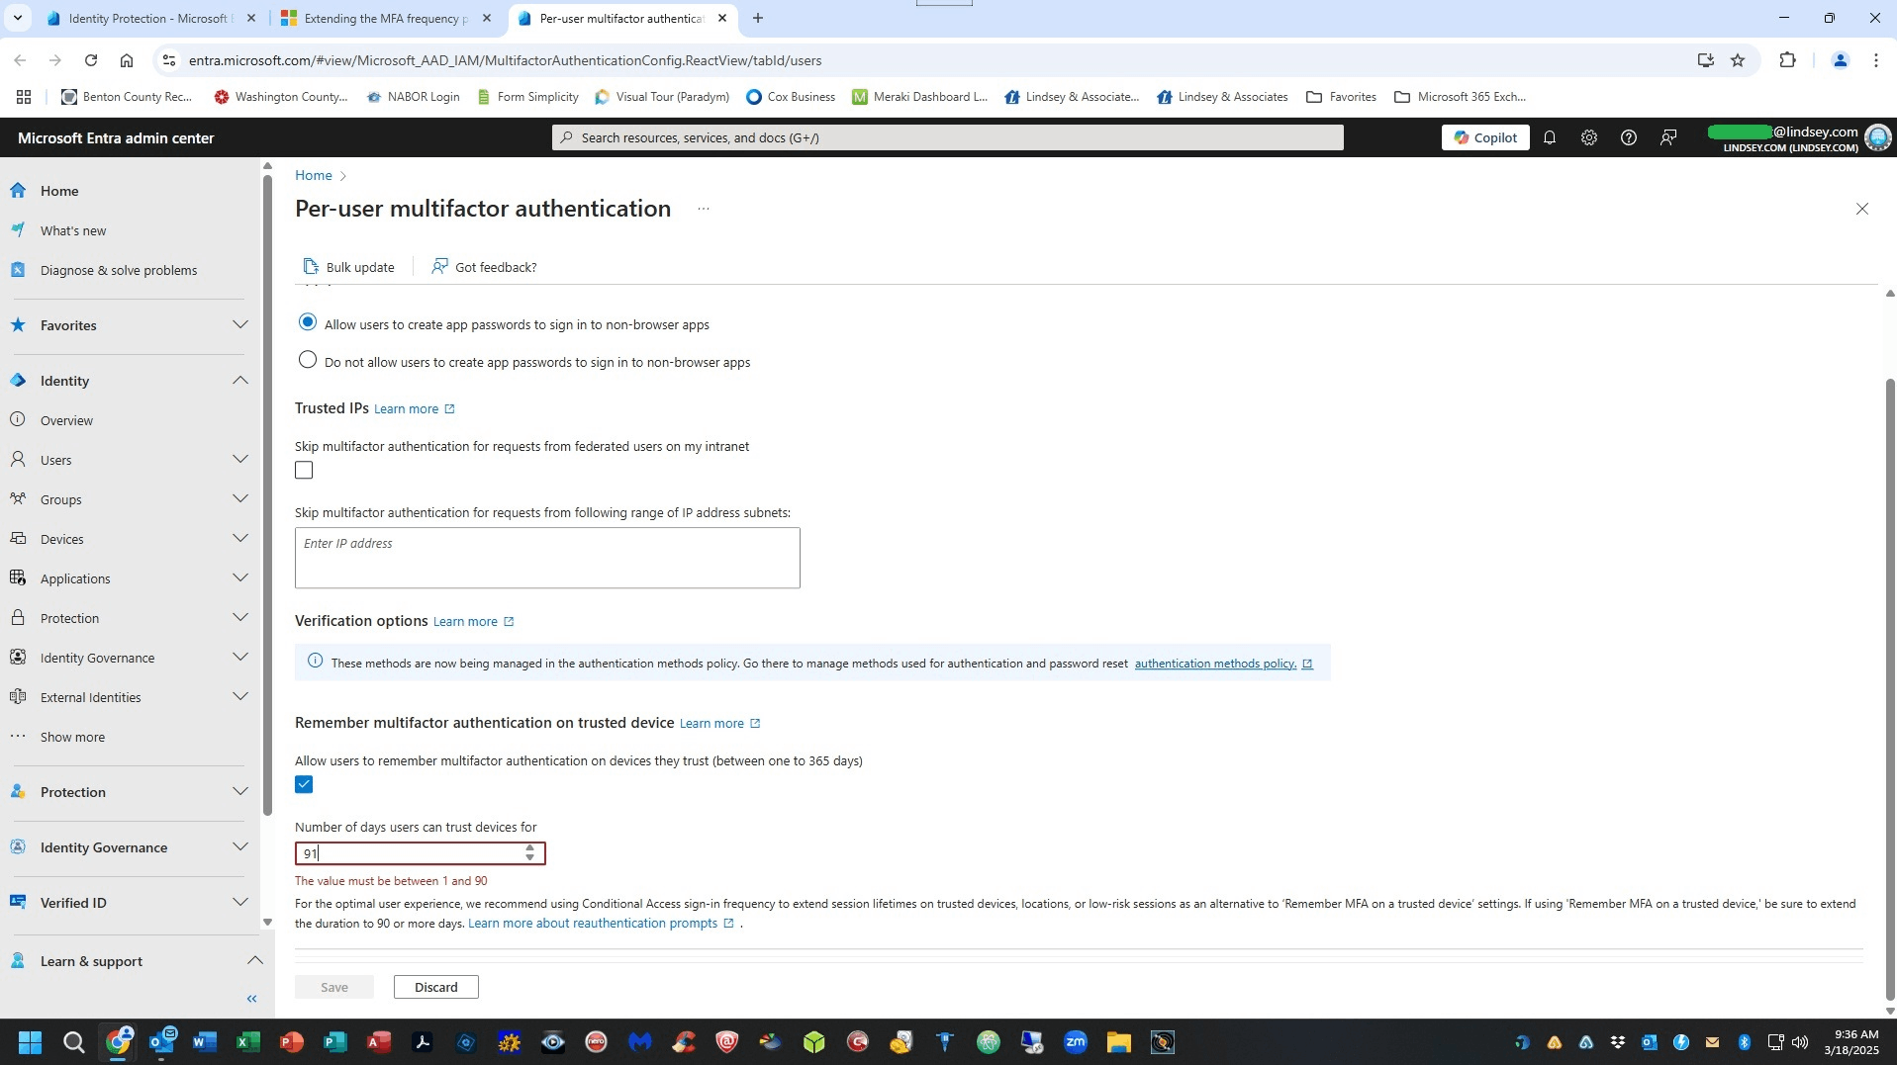Select the Home icon in the sidebar
This screenshot has height=1065, width=1897.
click(x=18, y=190)
